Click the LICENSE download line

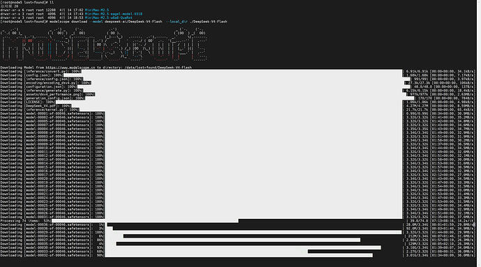(x=237, y=102)
